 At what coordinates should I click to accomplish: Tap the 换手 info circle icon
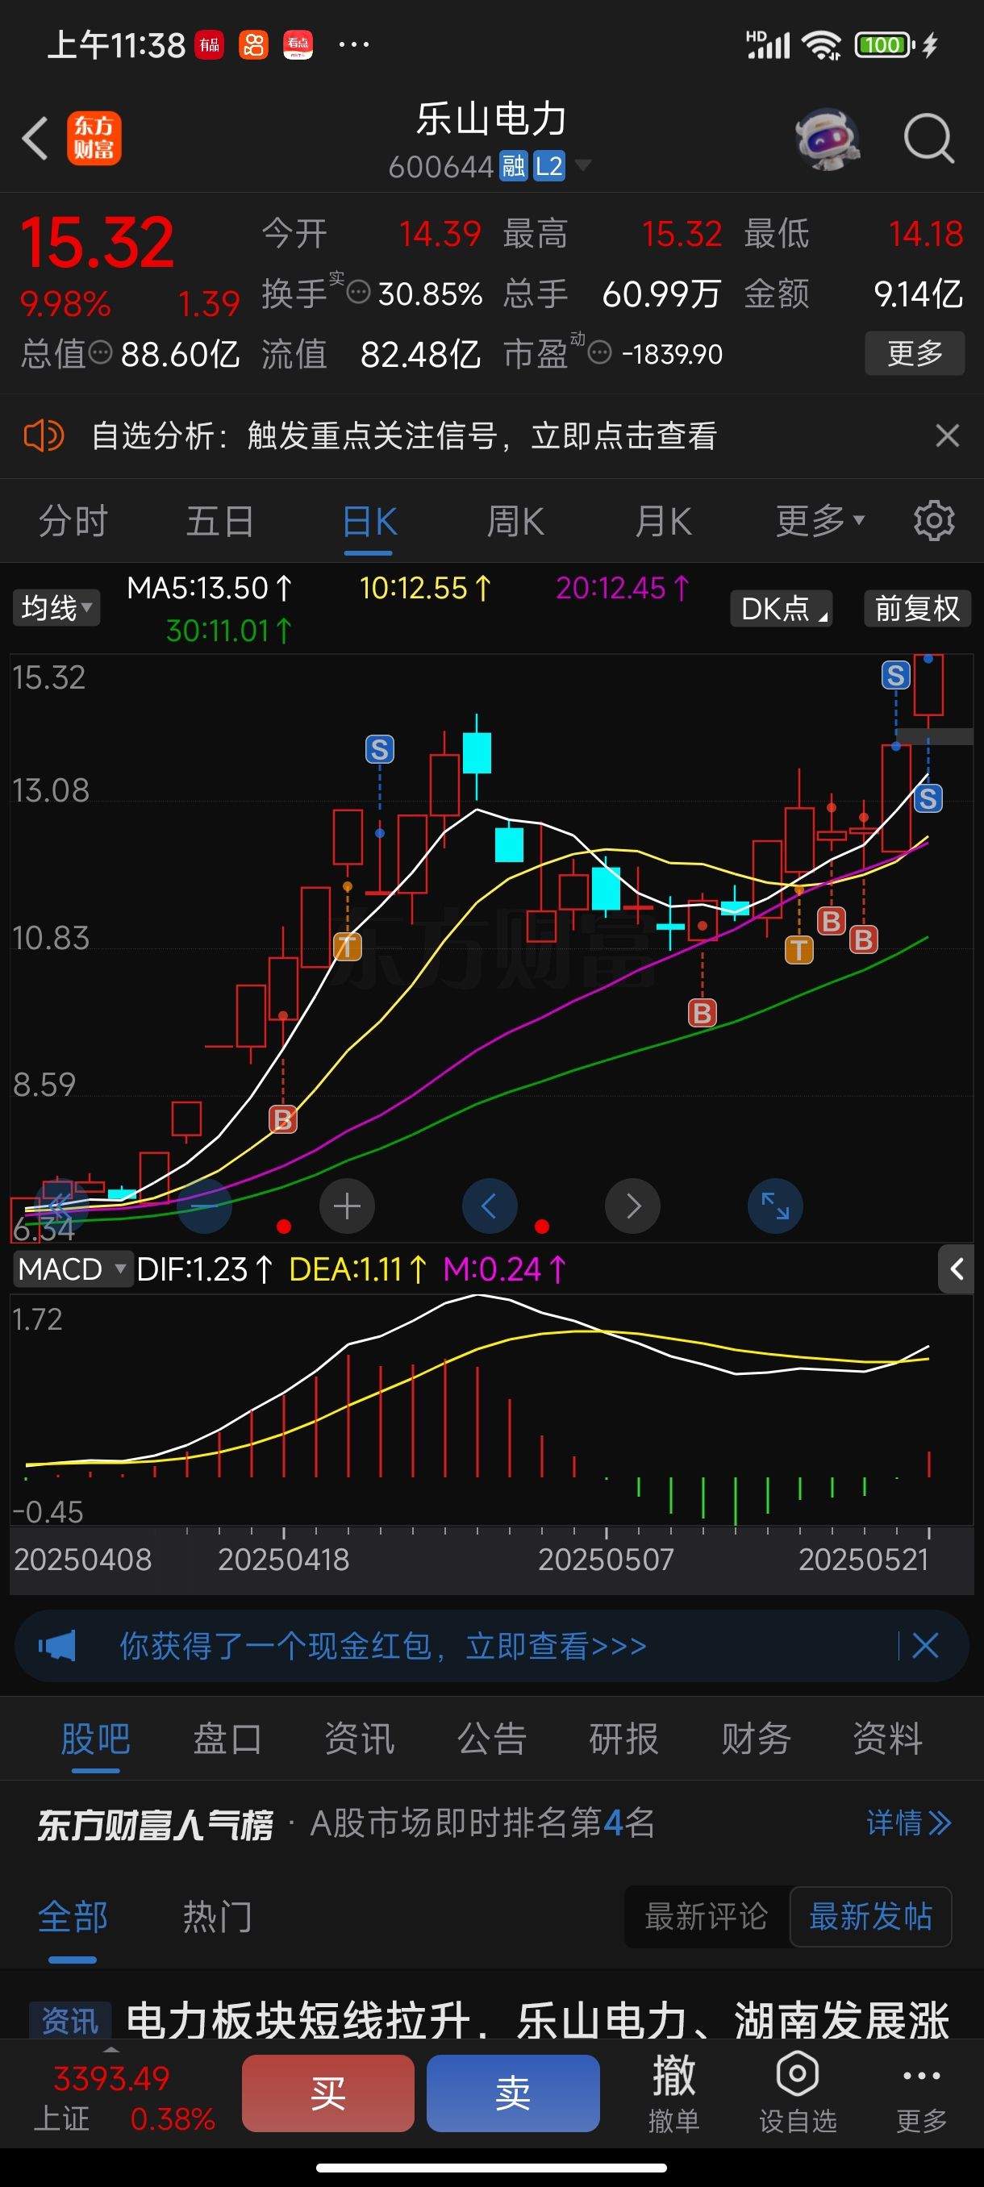pyautogui.click(x=358, y=293)
